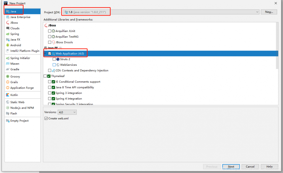Enable the WebServices checkbox
The height and width of the screenshot is (173, 283).
(x=54, y=65)
